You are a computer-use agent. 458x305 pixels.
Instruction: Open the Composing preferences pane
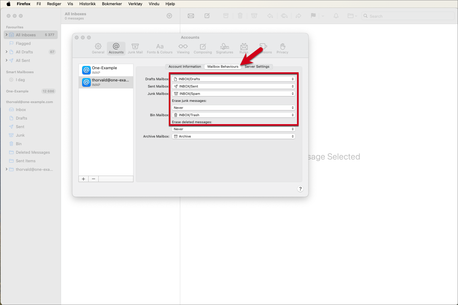[202, 48]
